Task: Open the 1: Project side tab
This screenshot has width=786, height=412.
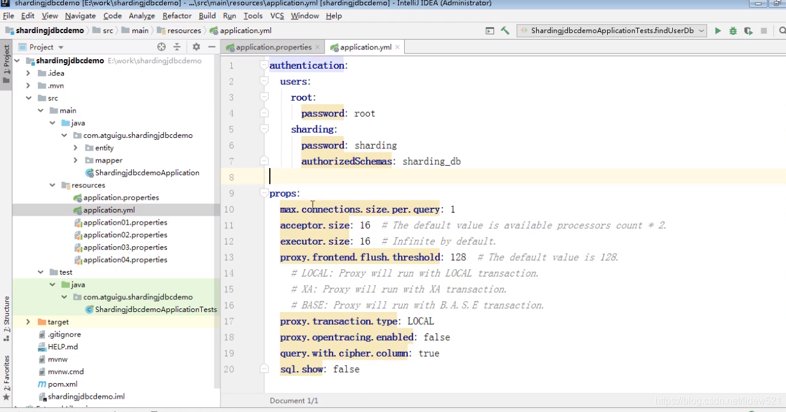Action: (6, 64)
